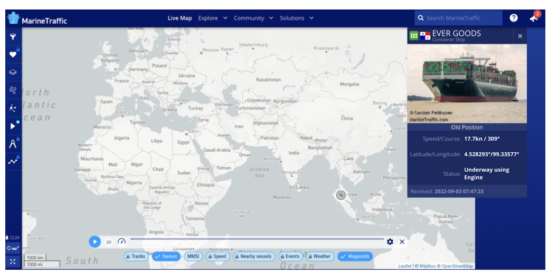Viewport: 548px width, 273px height.
Task: Toggle the Events option
Action: (x=291, y=256)
